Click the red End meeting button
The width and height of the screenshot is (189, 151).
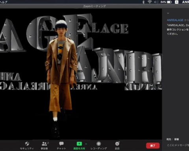click(153, 145)
